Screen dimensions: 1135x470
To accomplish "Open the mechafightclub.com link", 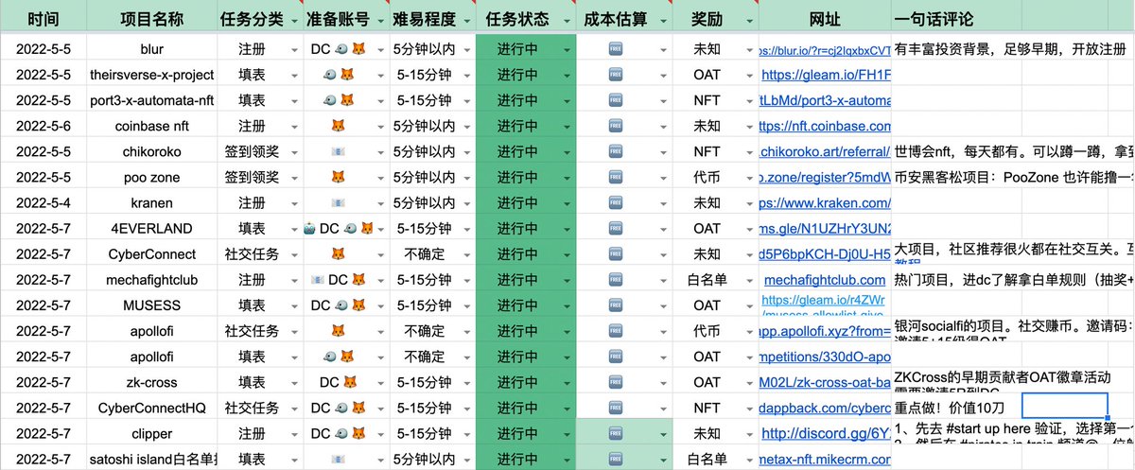I will coord(824,280).
